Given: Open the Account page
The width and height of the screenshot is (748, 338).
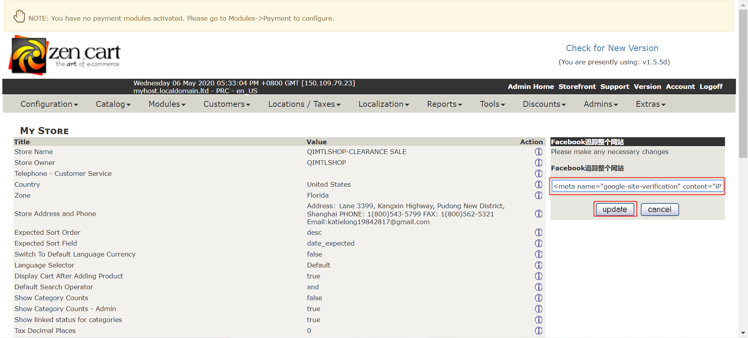Looking at the screenshot, I should click(680, 87).
